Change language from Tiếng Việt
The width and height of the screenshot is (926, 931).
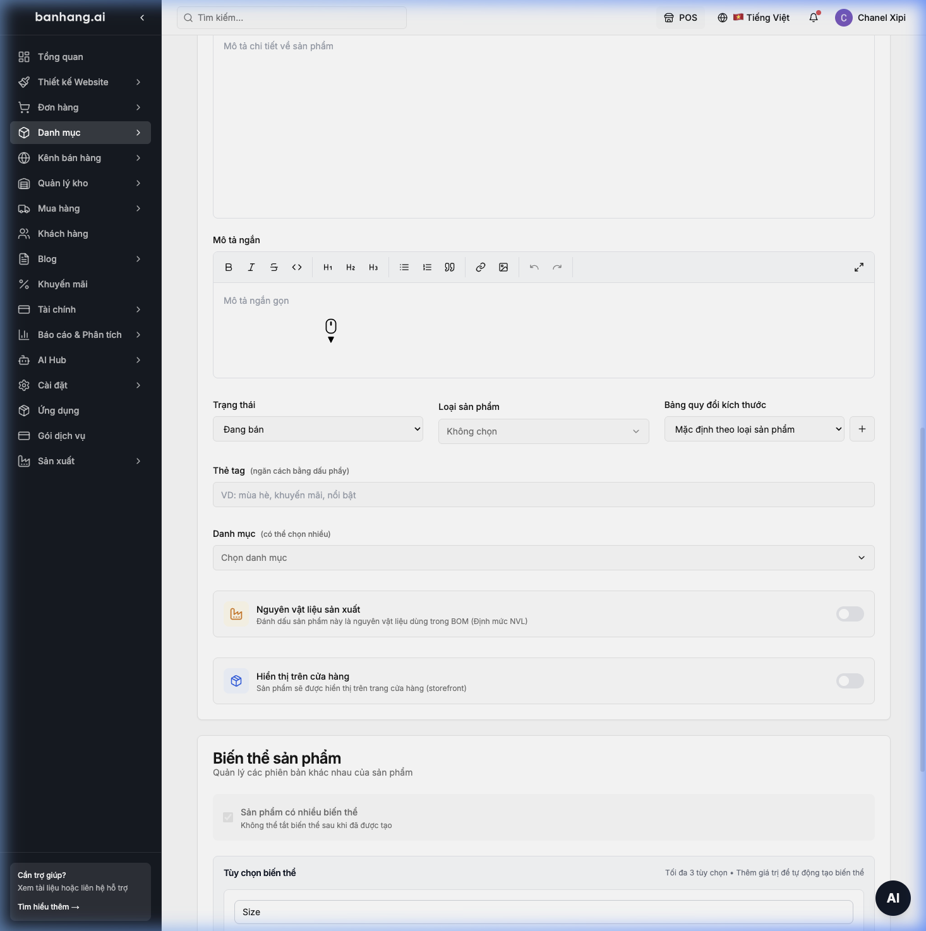pos(754,18)
